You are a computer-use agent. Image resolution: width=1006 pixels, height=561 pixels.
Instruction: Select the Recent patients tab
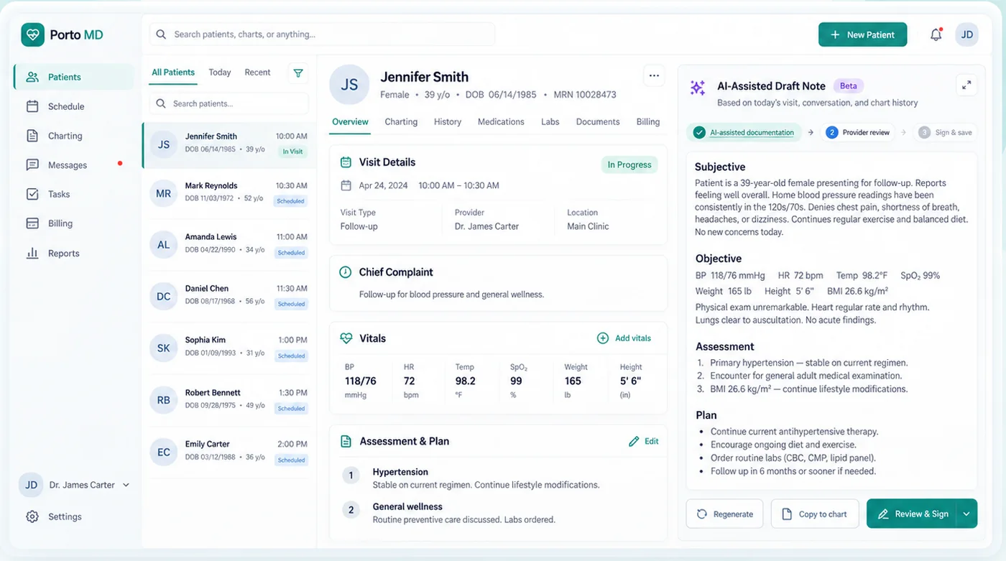tap(257, 73)
